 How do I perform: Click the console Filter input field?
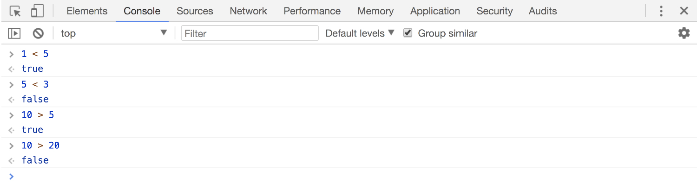click(250, 33)
